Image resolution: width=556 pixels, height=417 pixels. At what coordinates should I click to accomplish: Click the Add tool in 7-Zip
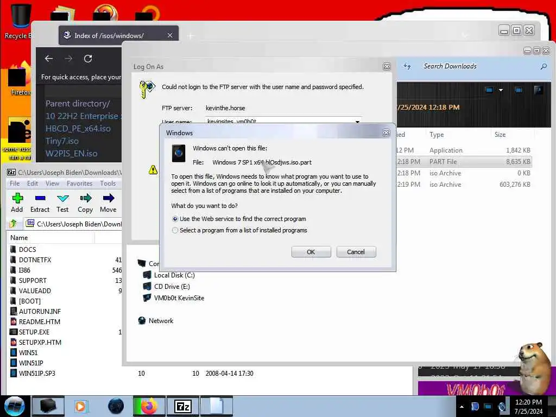coord(17,203)
